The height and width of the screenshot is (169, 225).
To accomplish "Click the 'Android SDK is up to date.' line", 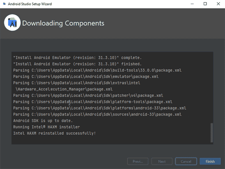I will point(43,121).
